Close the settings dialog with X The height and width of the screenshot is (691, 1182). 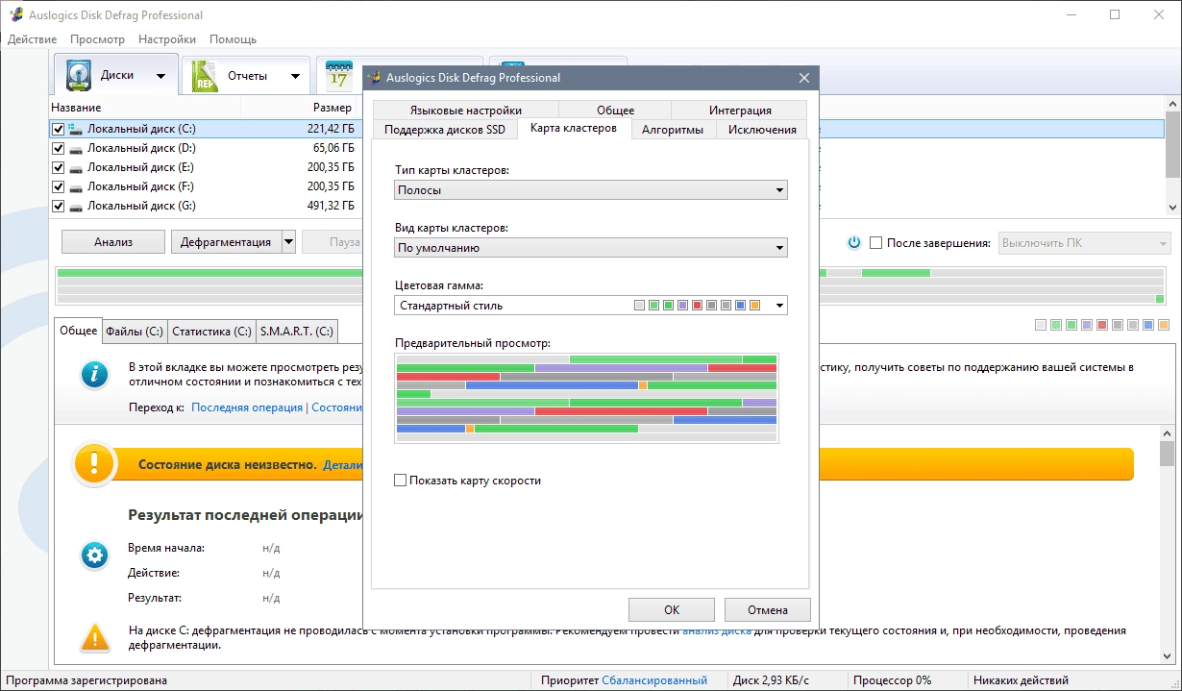pos(804,77)
